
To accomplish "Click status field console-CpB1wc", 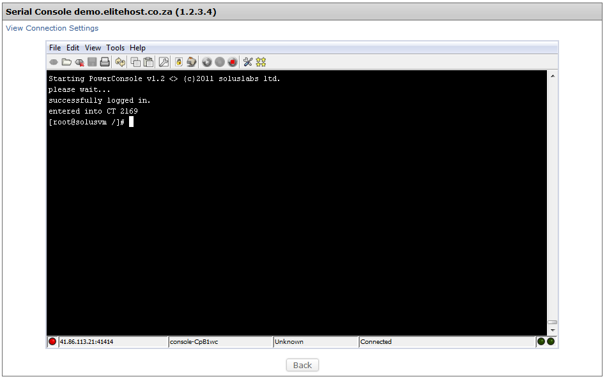I will [220, 342].
